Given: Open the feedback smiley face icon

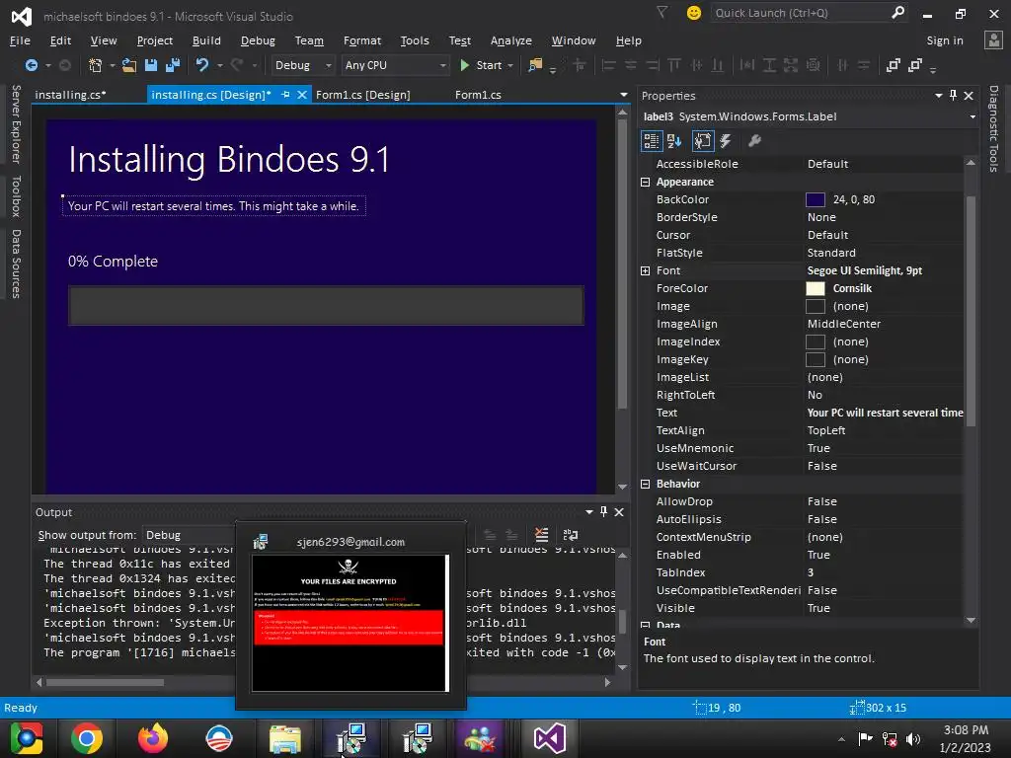Looking at the screenshot, I should point(694,13).
